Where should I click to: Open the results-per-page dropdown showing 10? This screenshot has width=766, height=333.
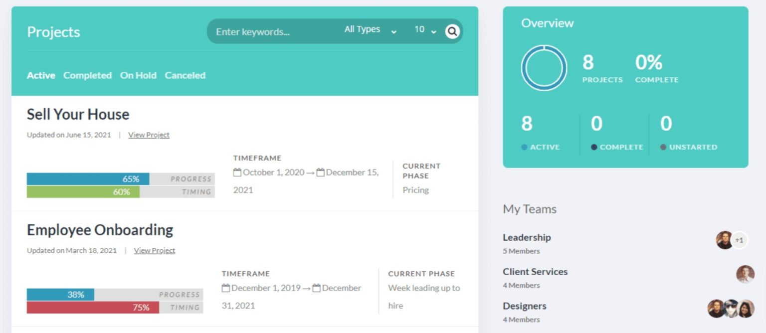coord(424,30)
